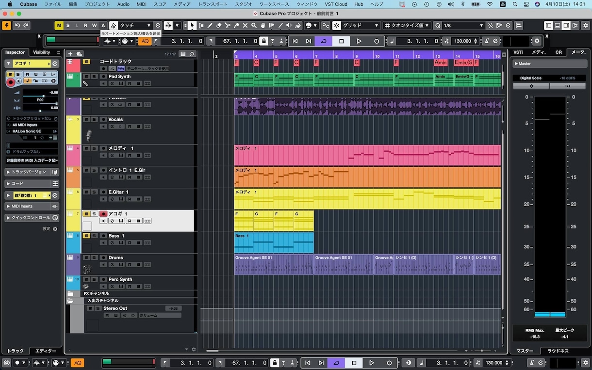
Task: Select the Erase tool in toolbar
Action: click(219, 25)
